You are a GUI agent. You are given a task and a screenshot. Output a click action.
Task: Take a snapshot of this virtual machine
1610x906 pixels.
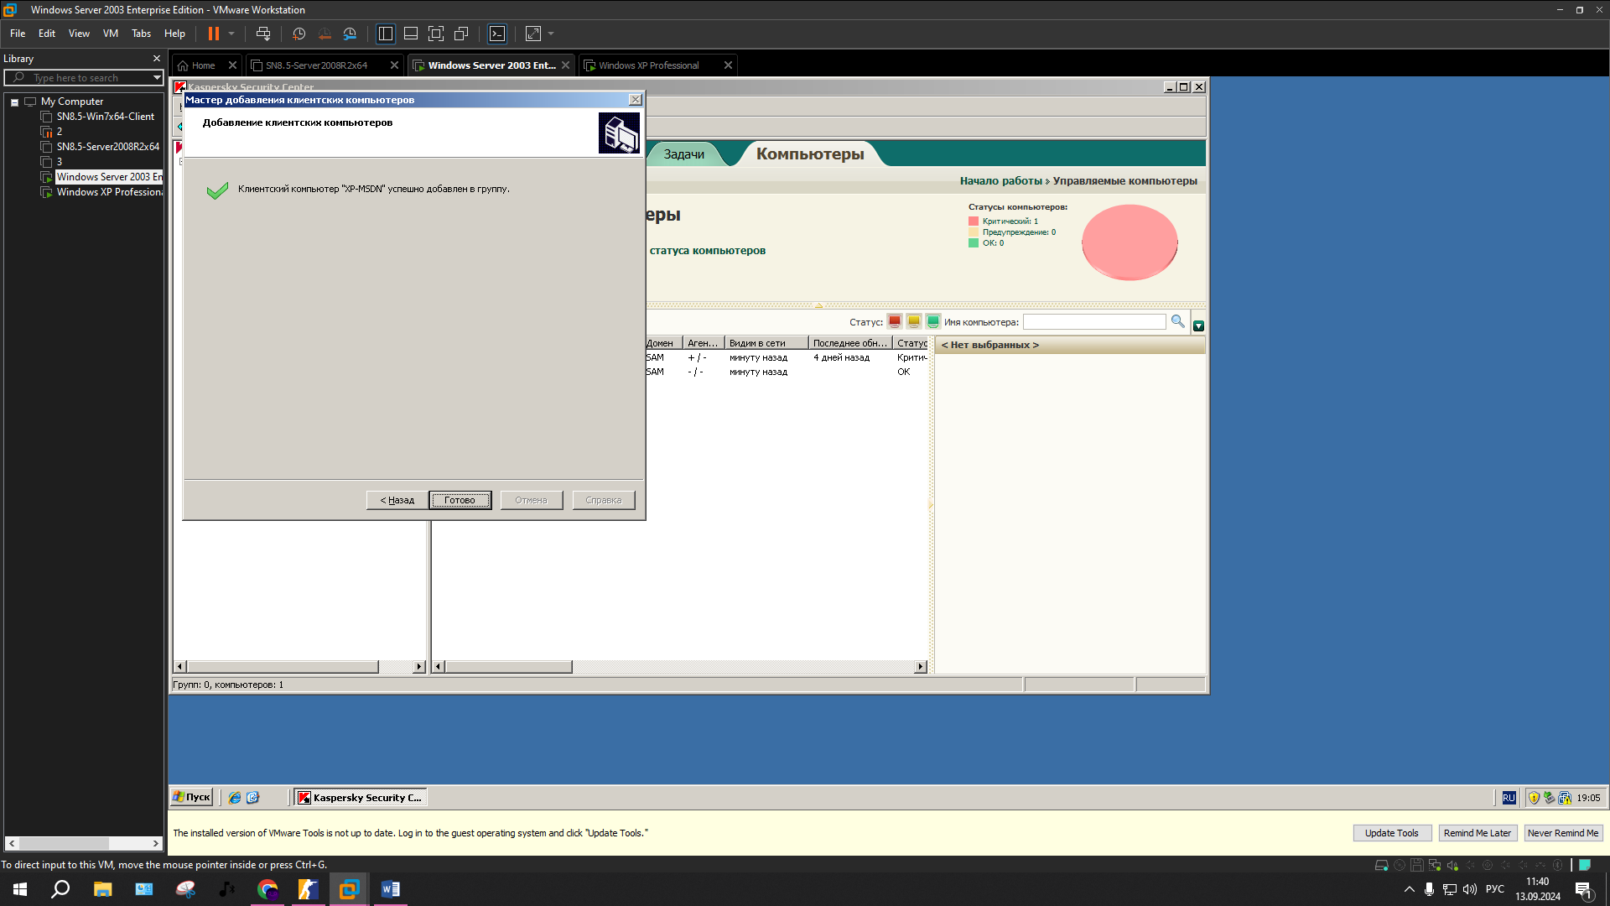point(299,34)
